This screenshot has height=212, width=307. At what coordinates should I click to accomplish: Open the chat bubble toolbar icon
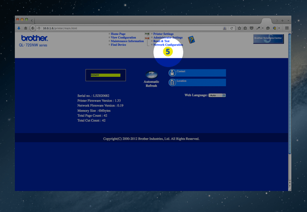[x=268, y=28]
